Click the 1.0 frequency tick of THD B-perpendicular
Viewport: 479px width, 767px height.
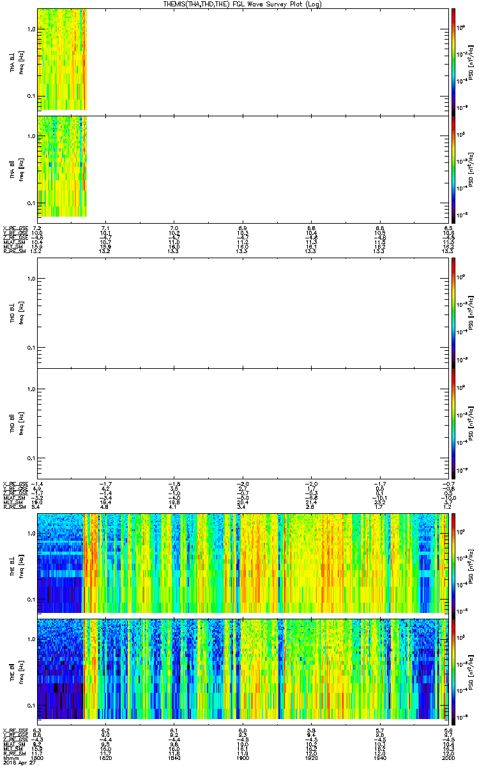pos(31,279)
